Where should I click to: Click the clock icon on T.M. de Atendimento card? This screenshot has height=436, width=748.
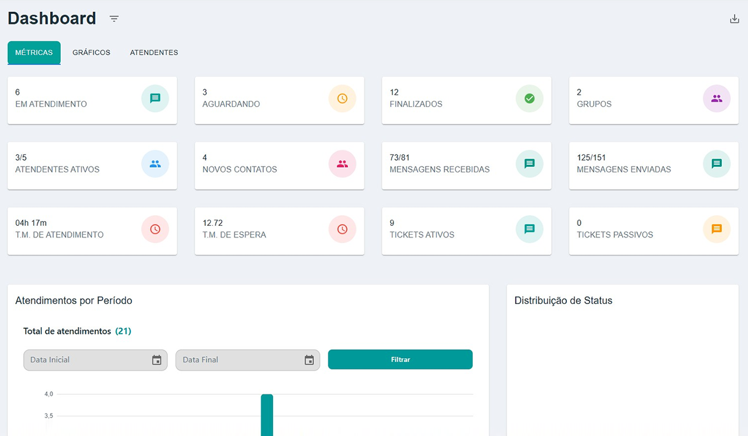click(155, 229)
